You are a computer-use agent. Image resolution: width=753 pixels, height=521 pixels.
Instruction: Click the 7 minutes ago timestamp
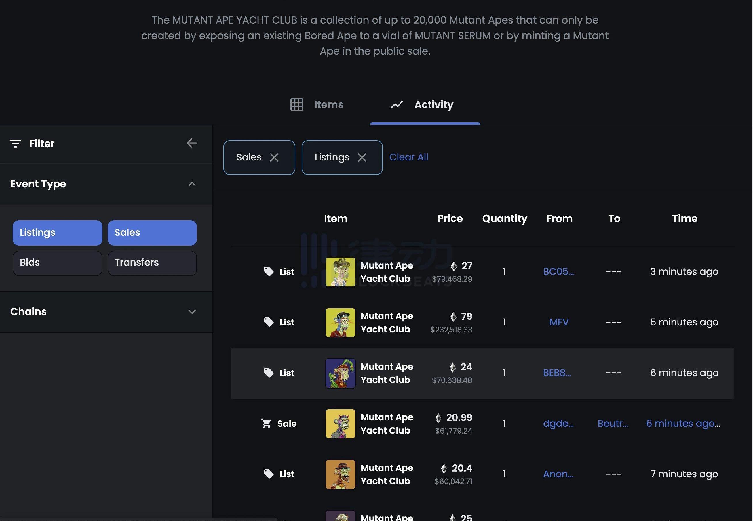(684, 474)
